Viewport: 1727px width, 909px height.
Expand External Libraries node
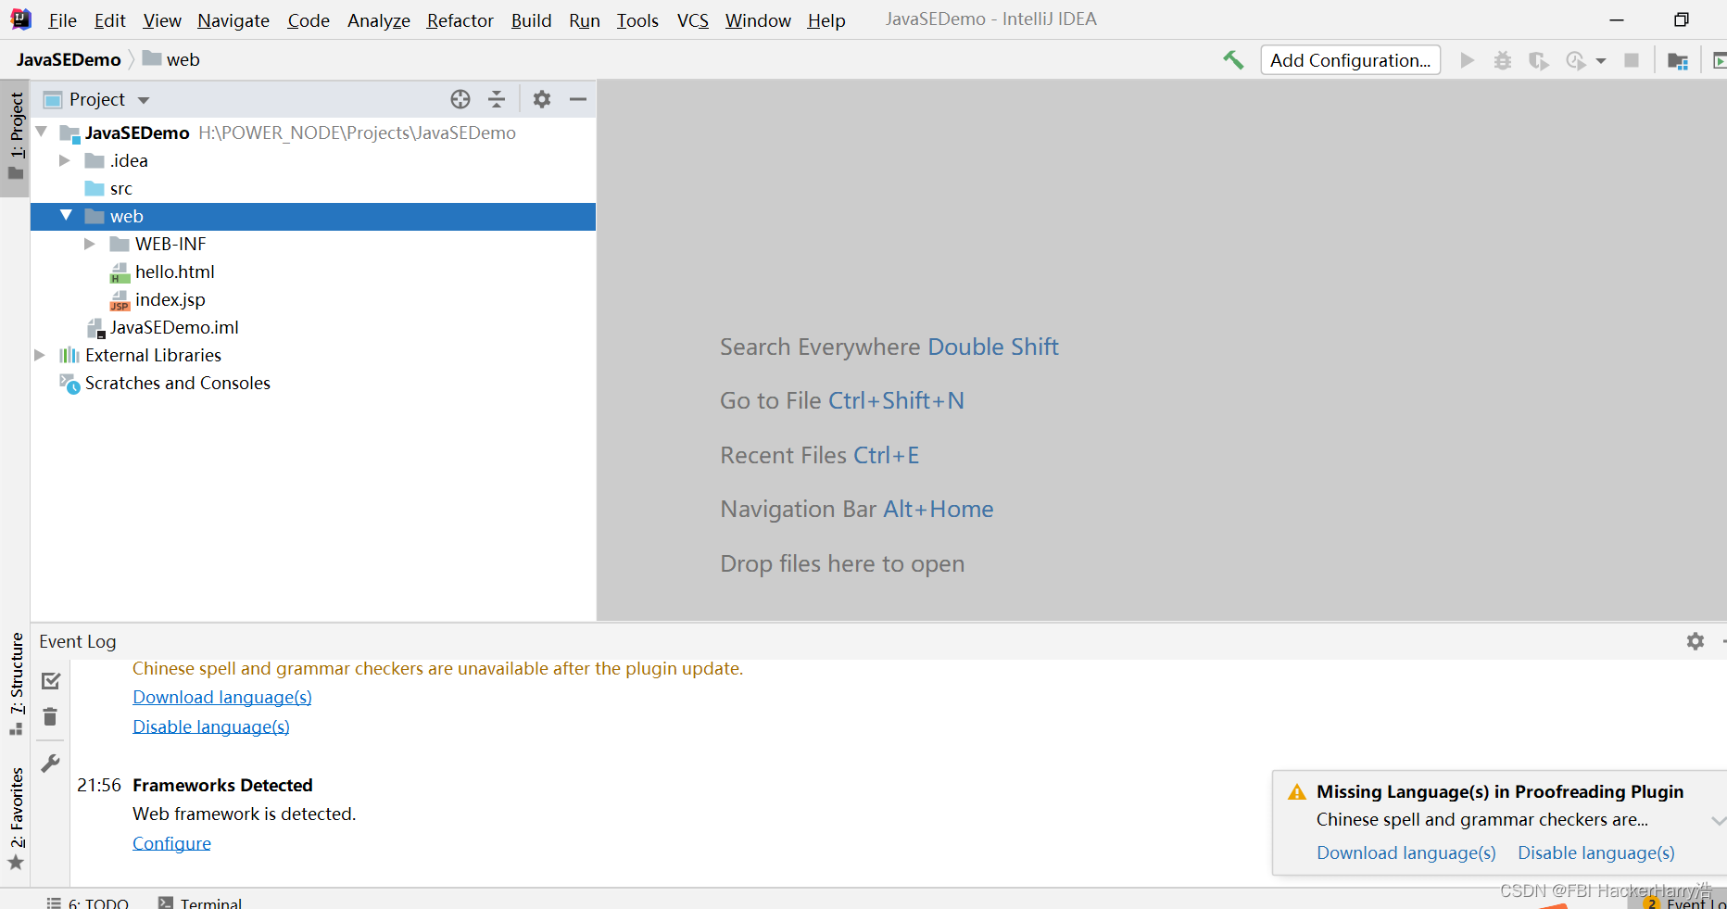click(x=40, y=355)
